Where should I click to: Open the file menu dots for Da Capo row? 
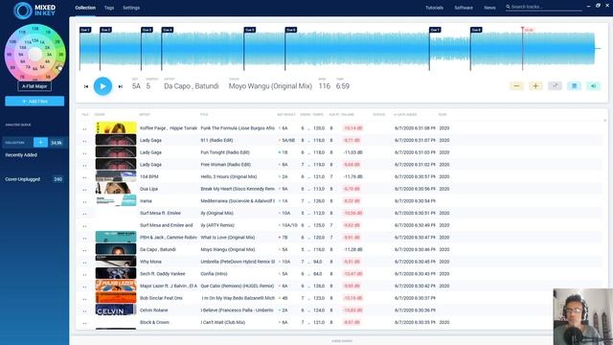(x=84, y=250)
